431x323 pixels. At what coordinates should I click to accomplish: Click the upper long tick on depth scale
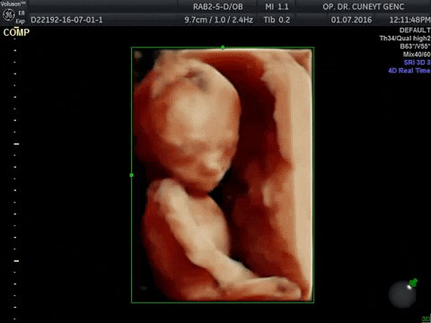point(16,144)
